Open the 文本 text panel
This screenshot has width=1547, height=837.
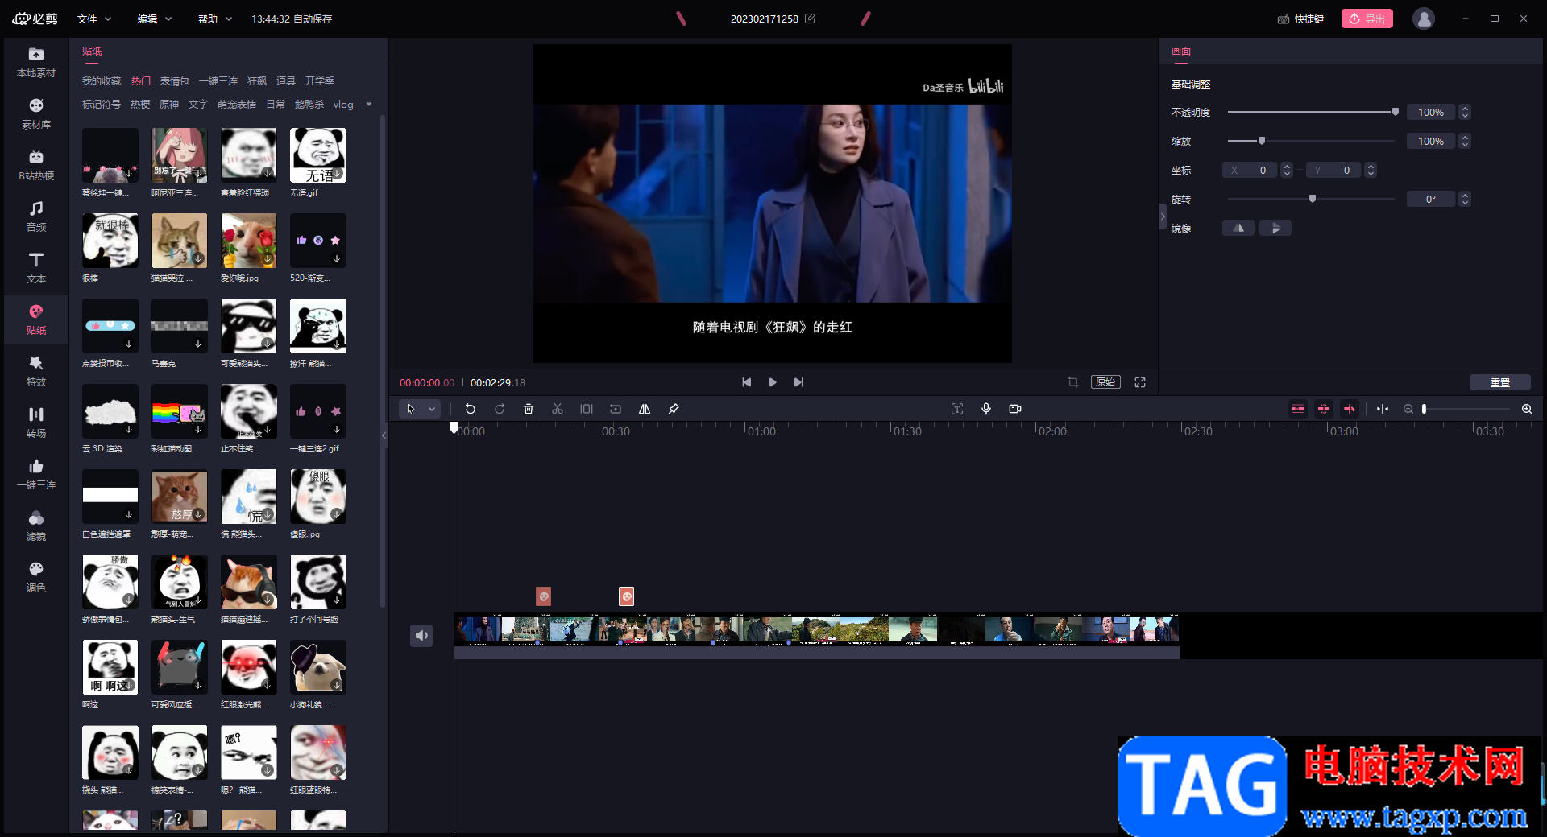click(36, 269)
